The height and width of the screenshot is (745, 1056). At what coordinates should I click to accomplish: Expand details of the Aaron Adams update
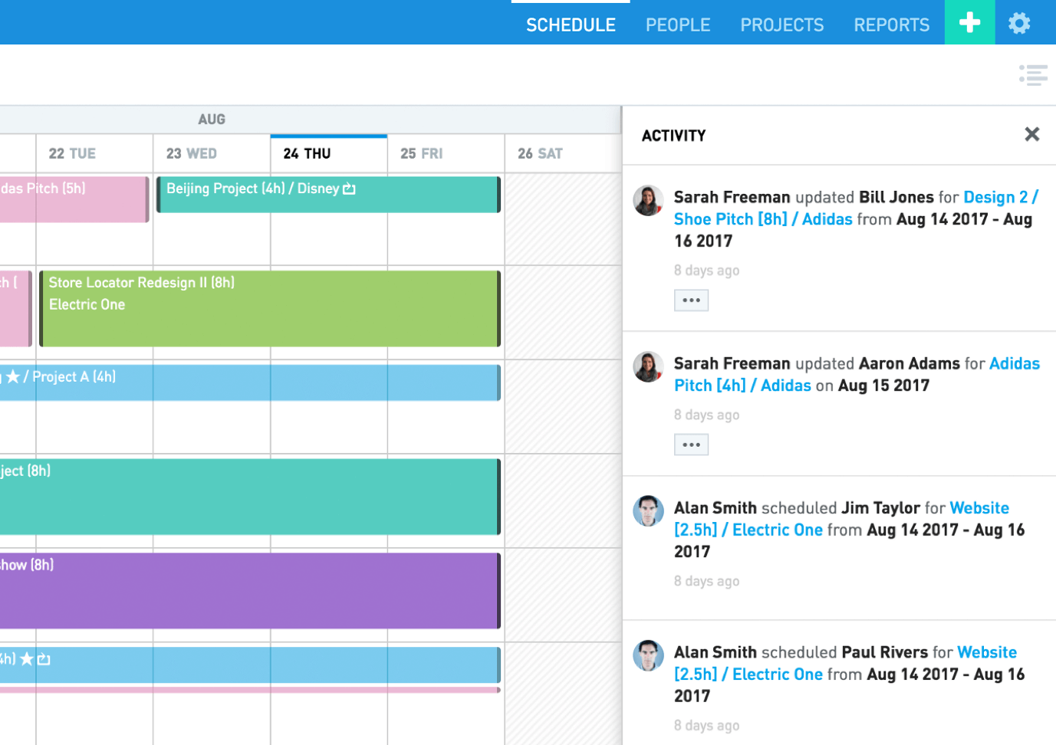tap(691, 445)
